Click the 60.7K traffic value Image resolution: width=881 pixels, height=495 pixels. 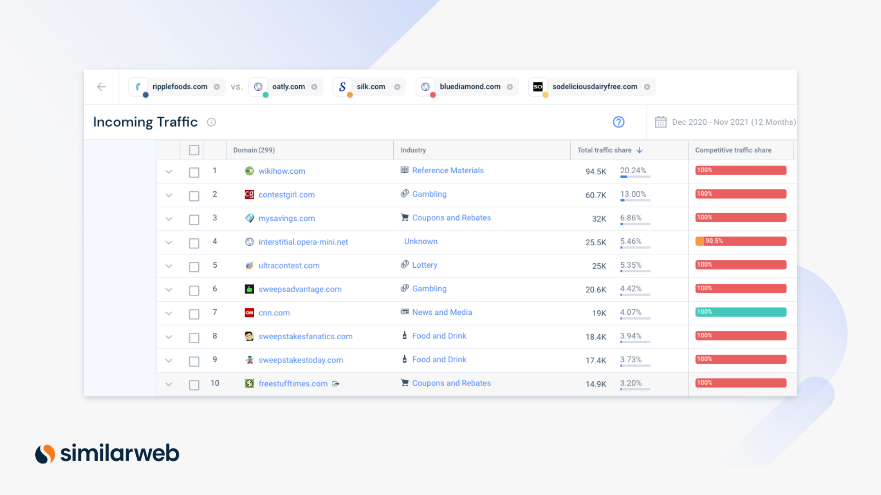(596, 195)
